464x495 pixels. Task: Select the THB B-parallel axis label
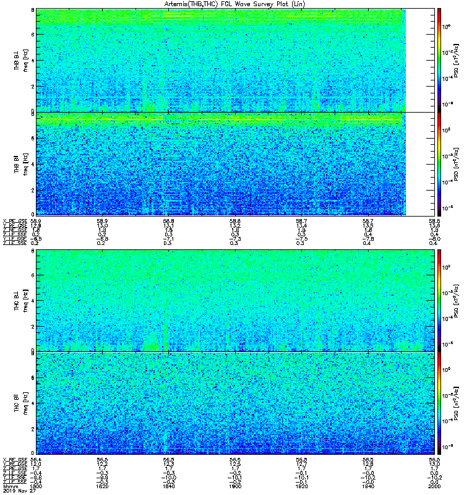click(17, 164)
